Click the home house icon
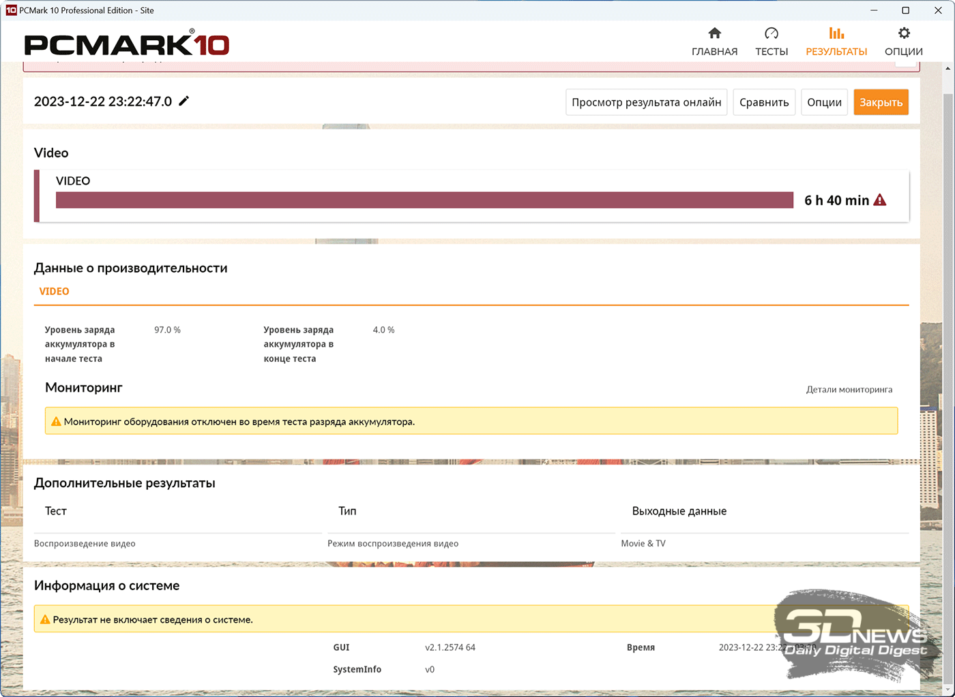 coord(714,33)
